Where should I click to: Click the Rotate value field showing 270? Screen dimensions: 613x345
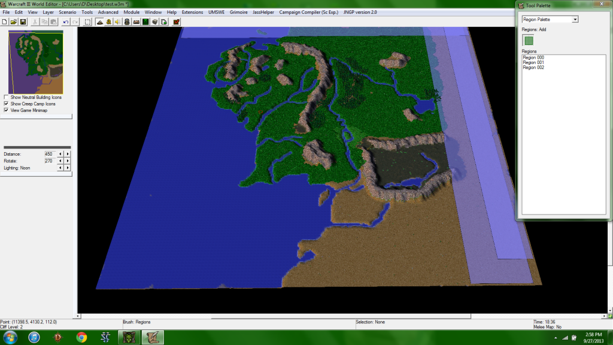(50, 161)
